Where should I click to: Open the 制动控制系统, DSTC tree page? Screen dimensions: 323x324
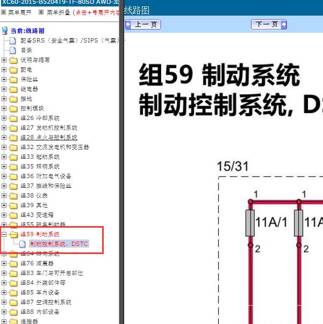(x=59, y=244)
